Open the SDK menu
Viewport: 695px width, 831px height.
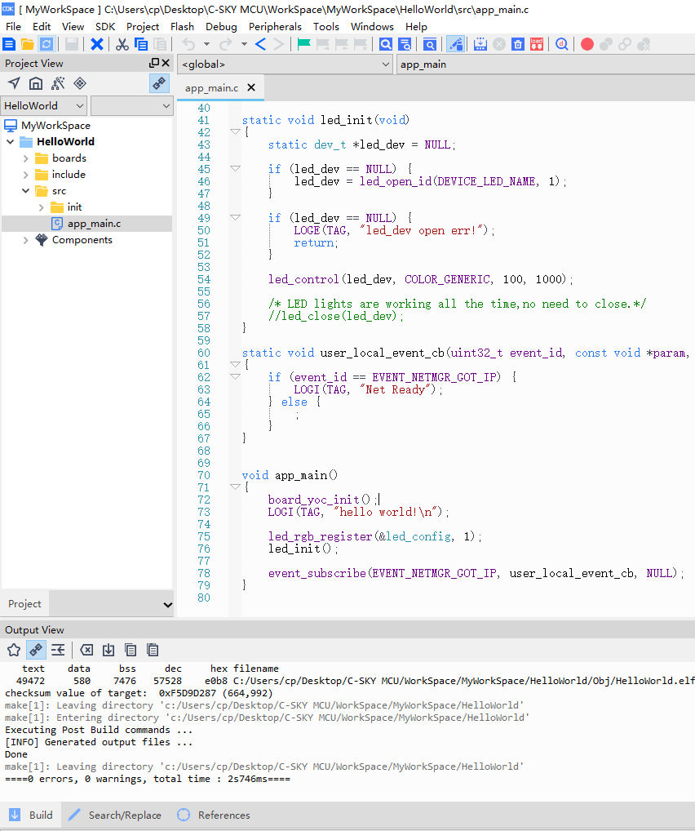point(105,26)
